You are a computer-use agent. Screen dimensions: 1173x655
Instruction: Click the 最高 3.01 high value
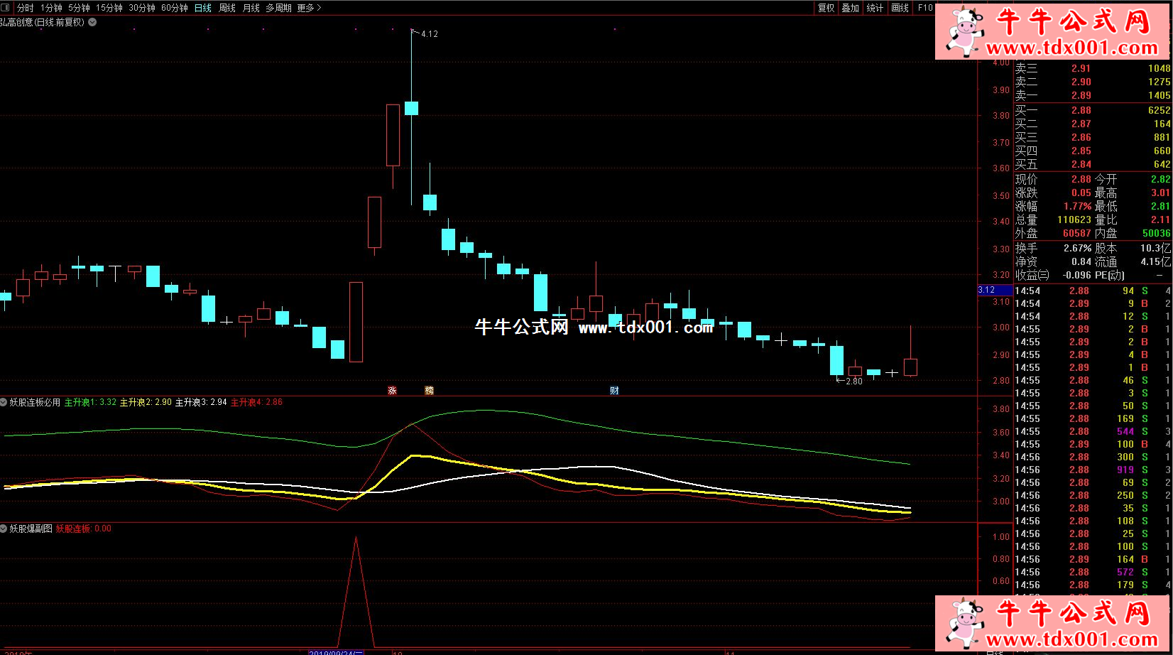tap(1161, 193)
